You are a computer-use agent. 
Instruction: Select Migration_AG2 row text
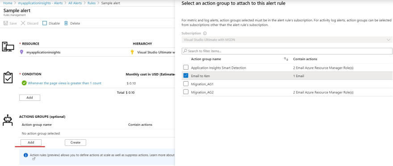(x=202, y=92)
